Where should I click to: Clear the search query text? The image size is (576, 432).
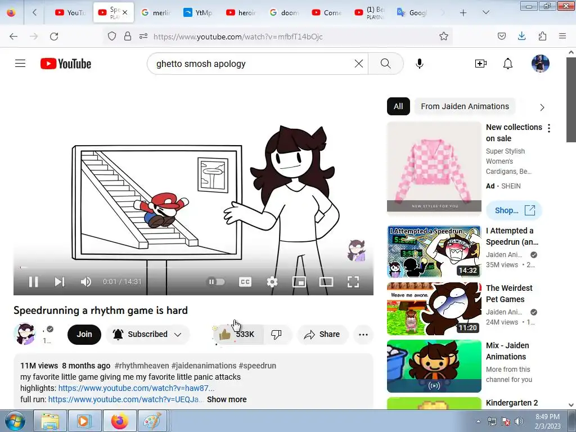(359, 64)
